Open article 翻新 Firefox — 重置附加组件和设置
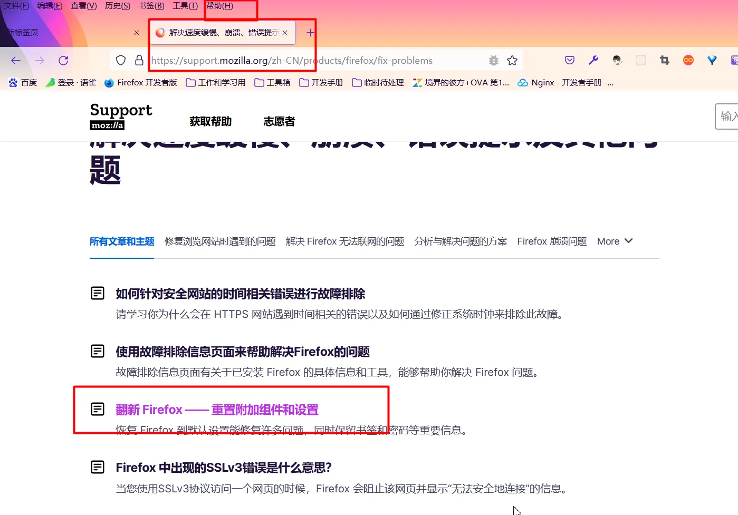The image size is (738, 515). click(x=217, y=410)
